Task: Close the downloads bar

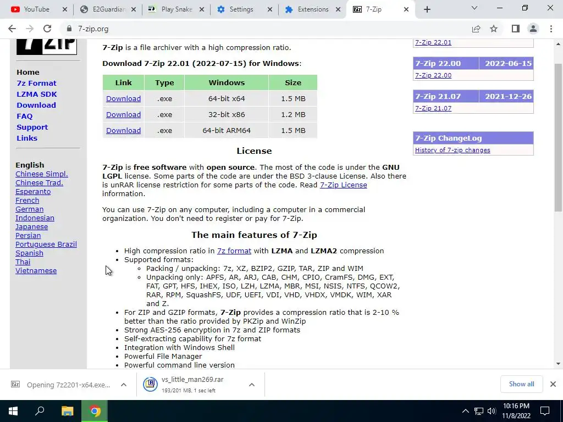Action: [x=553, y=384]
